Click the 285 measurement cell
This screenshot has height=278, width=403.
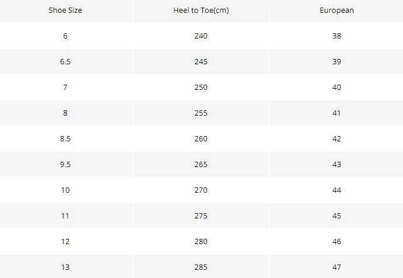tap(201, 267)
